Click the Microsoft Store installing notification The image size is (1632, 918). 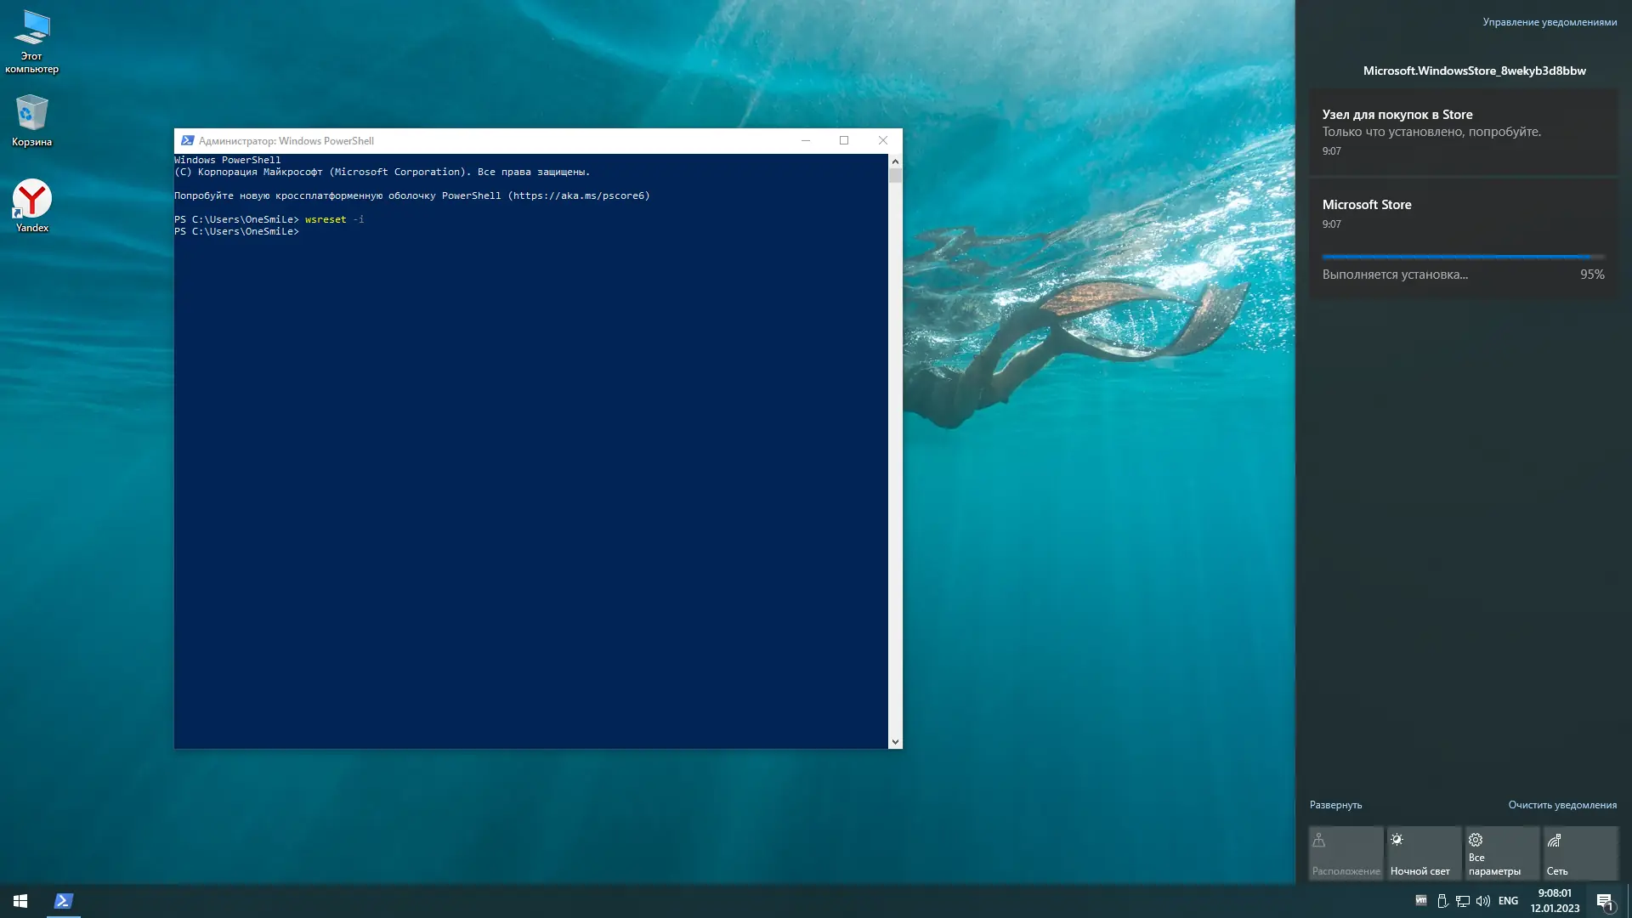pos(1462,238)
